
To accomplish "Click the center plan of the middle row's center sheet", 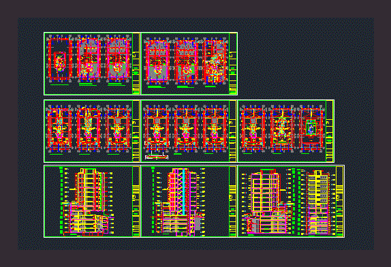I will point(186,128).
